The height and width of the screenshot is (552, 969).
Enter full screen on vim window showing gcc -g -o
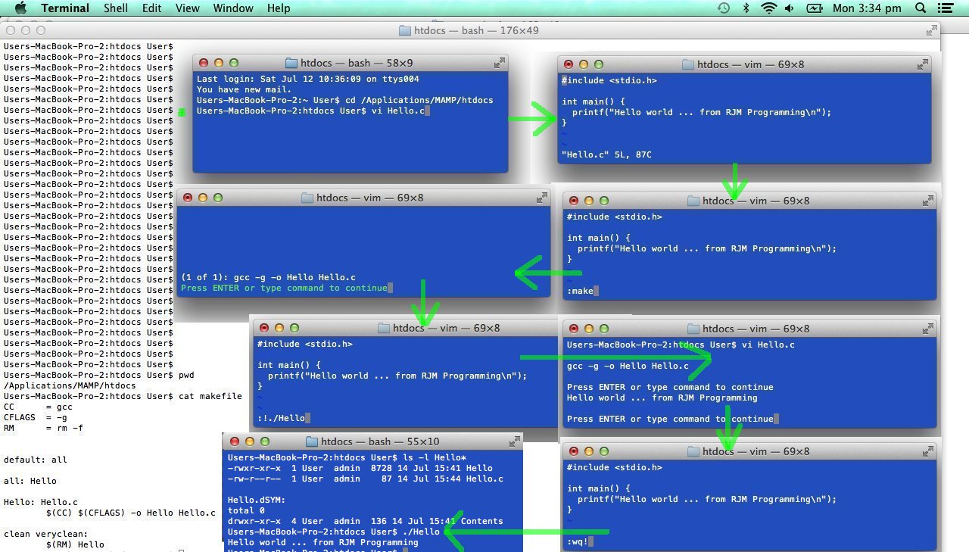(542, 198)
